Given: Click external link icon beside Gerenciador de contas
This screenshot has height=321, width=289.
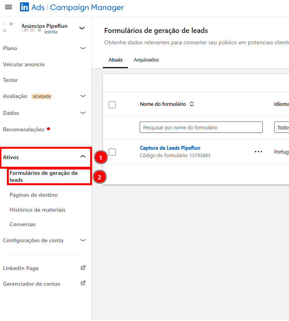Looking at the screenshot, I should point(83,283).
